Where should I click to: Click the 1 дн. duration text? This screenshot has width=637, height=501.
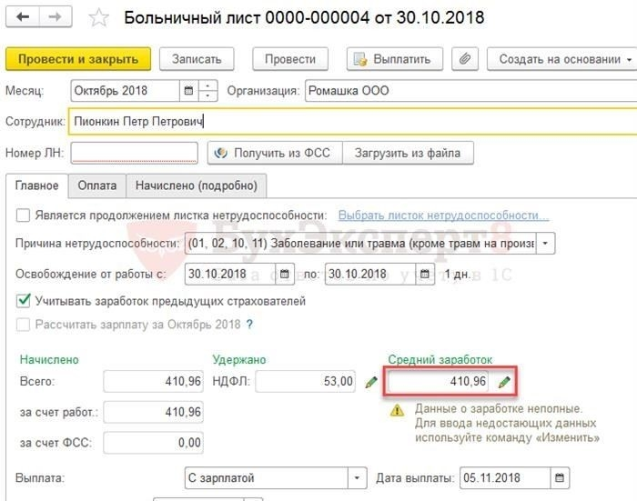457,275
